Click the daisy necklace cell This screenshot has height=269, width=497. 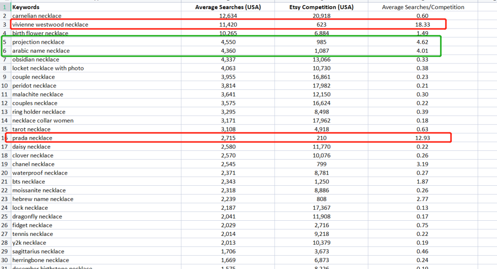[x=96, y=147]
